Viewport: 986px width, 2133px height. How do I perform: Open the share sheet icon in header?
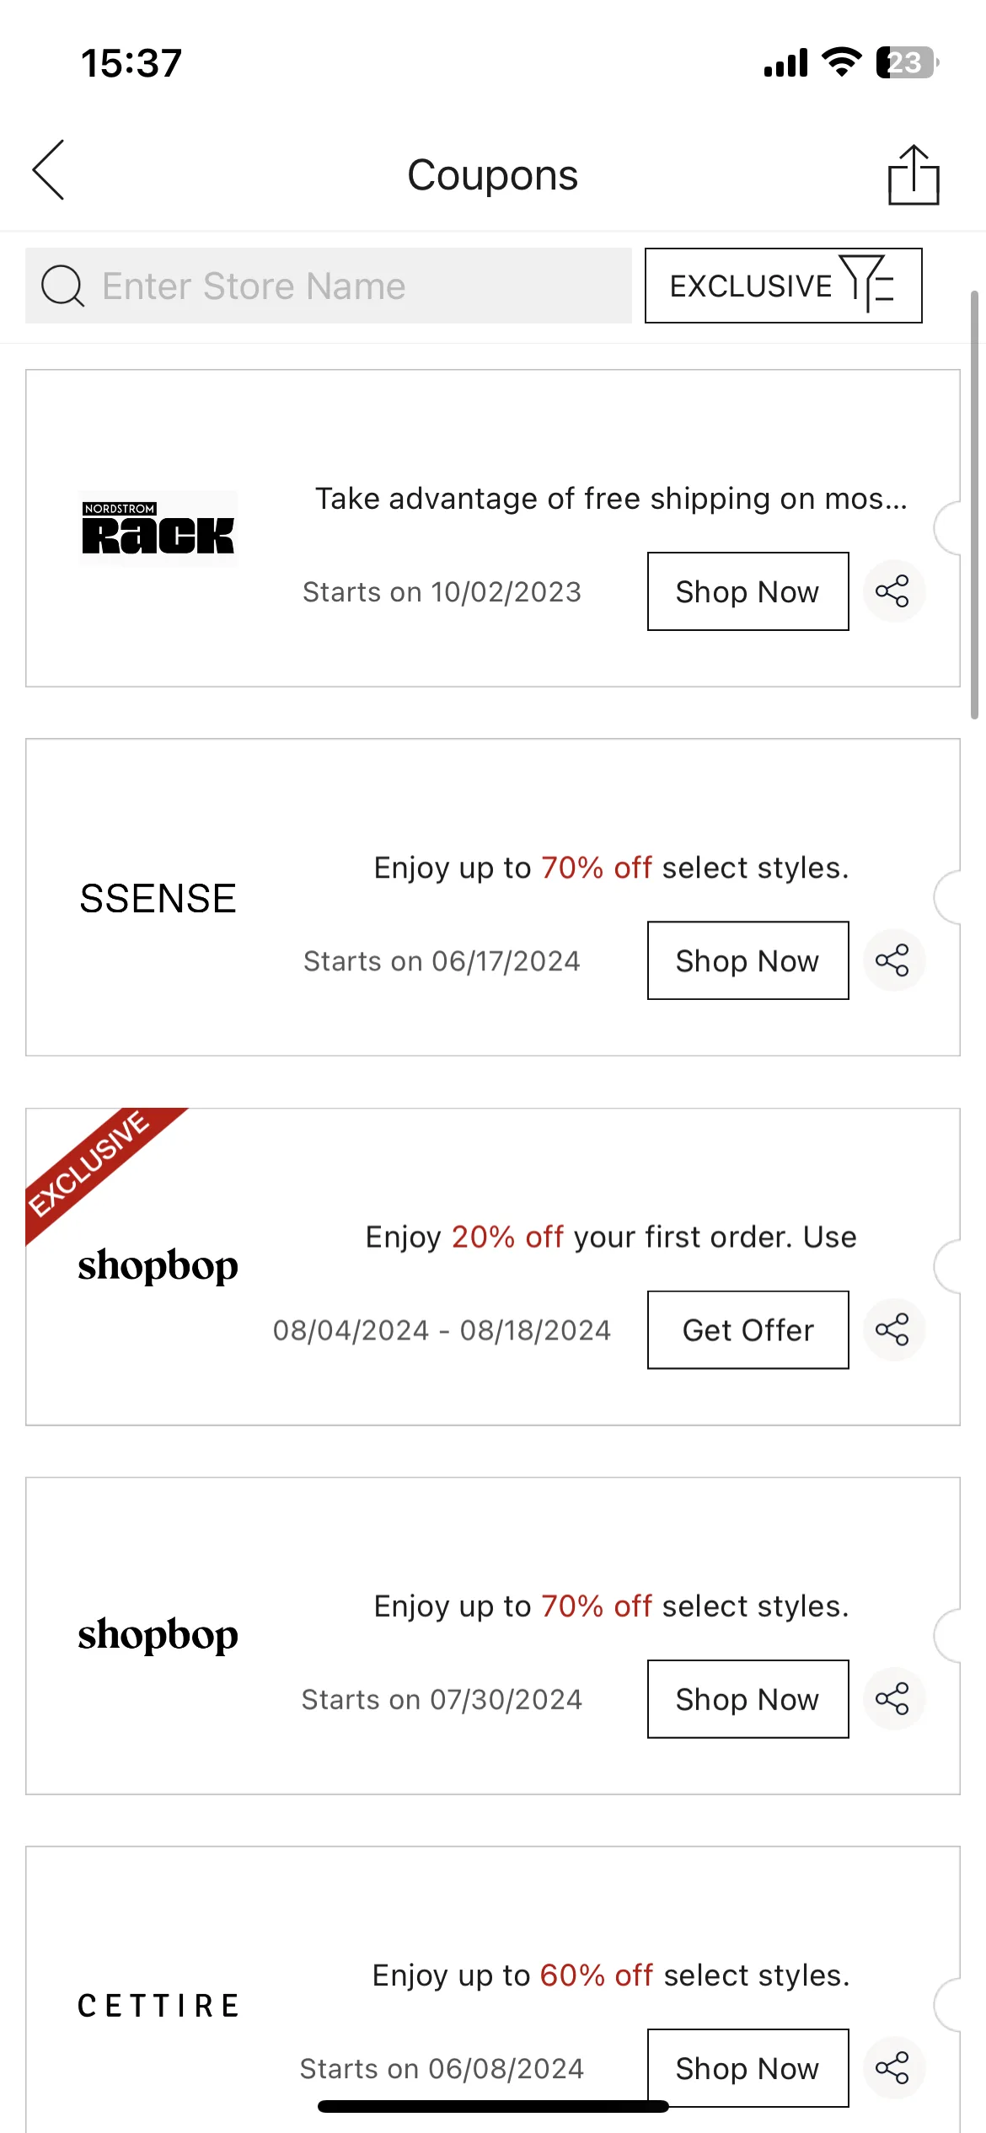tap(914, 174)
